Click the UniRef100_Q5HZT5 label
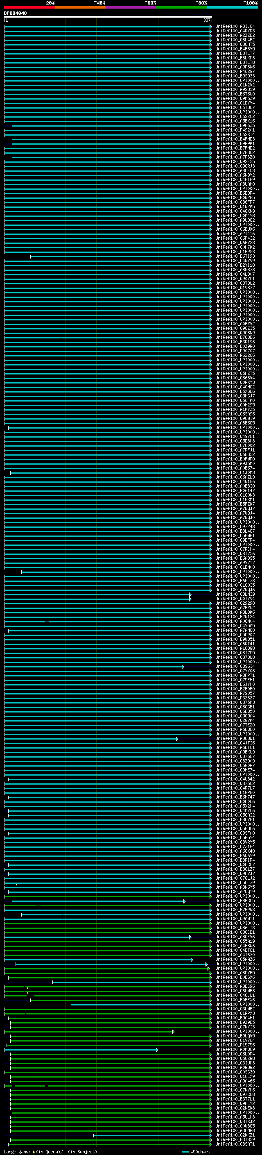The image size is (262, 1155). click(x=235, y=374)
